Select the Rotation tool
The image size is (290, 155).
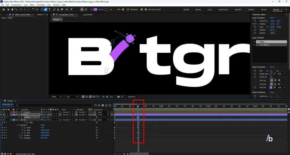click(33, 10)
